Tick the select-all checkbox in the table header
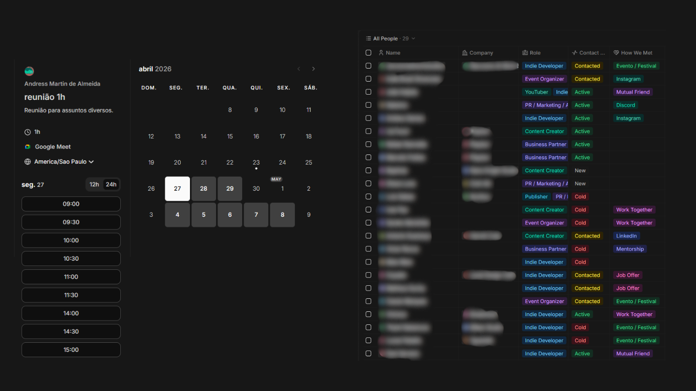This screenshot has height=391, width=696. click(x=368, y=53)
